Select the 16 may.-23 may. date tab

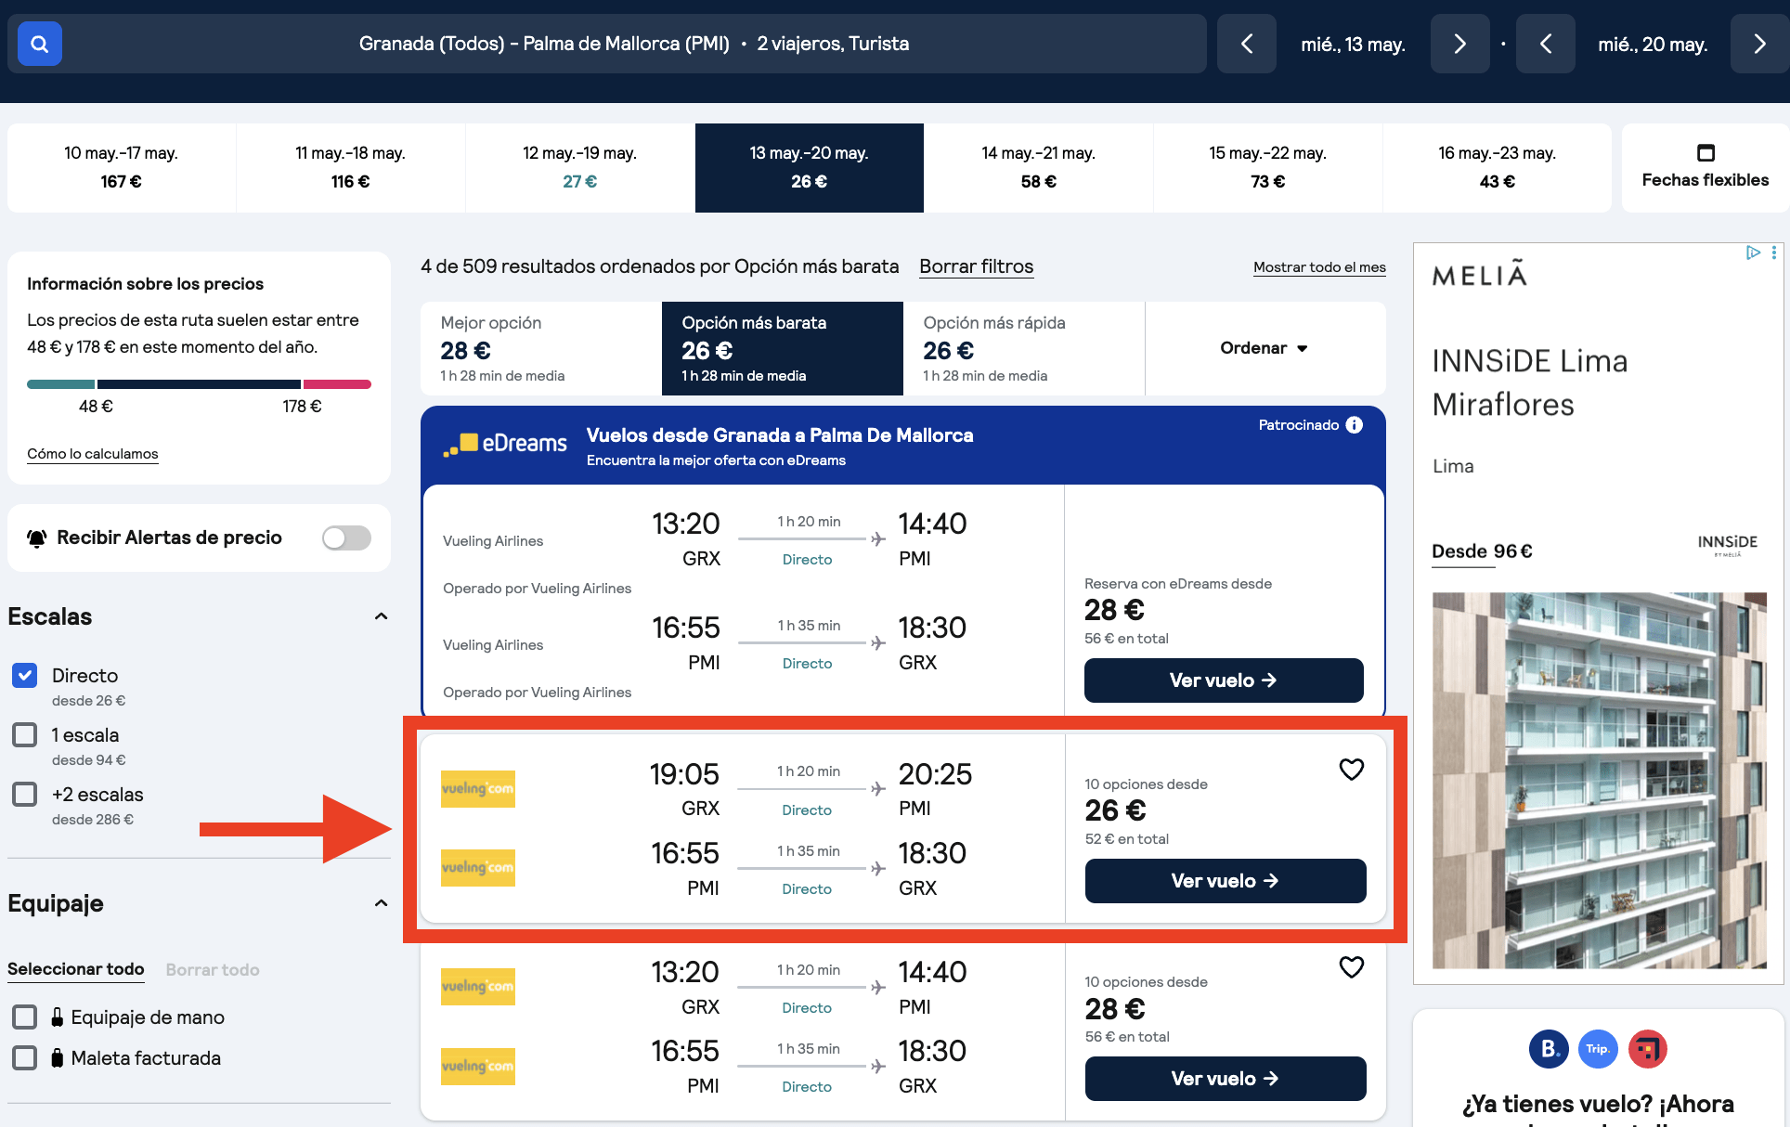(x=1498, y=168)
